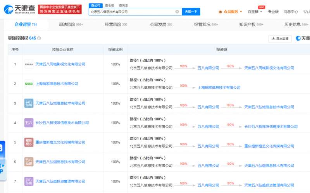Click into the company search input field
This screenshot has height=193, width=310.
132,12
